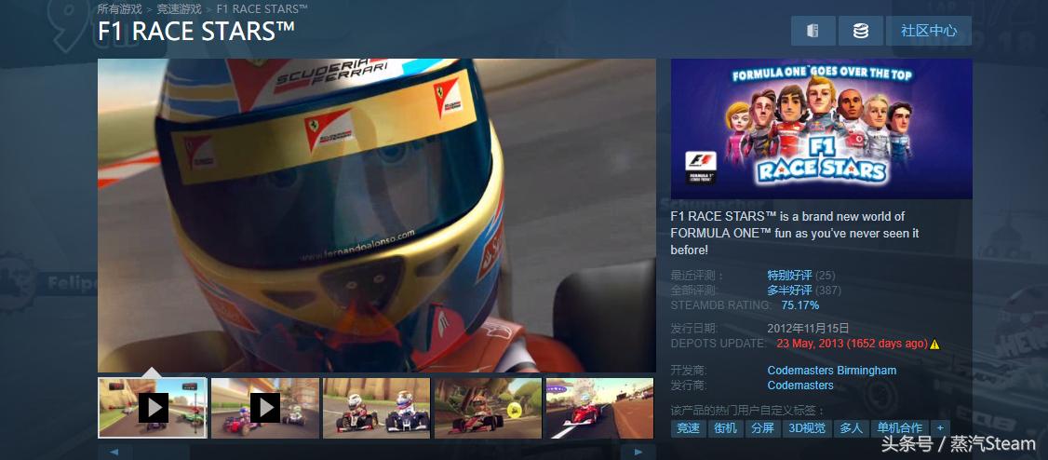The width and height of the screenshot is (1048, 460).
Task: Add a tag with the plus button
Action: pyautogui.click(x=940, y=428)
